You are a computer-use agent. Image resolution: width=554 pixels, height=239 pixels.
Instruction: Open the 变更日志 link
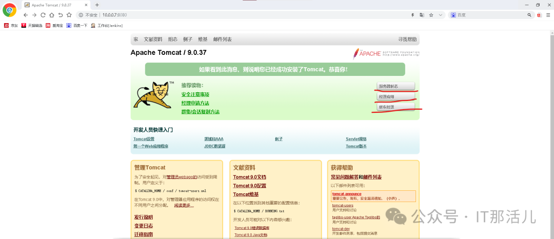coord(144,226)
